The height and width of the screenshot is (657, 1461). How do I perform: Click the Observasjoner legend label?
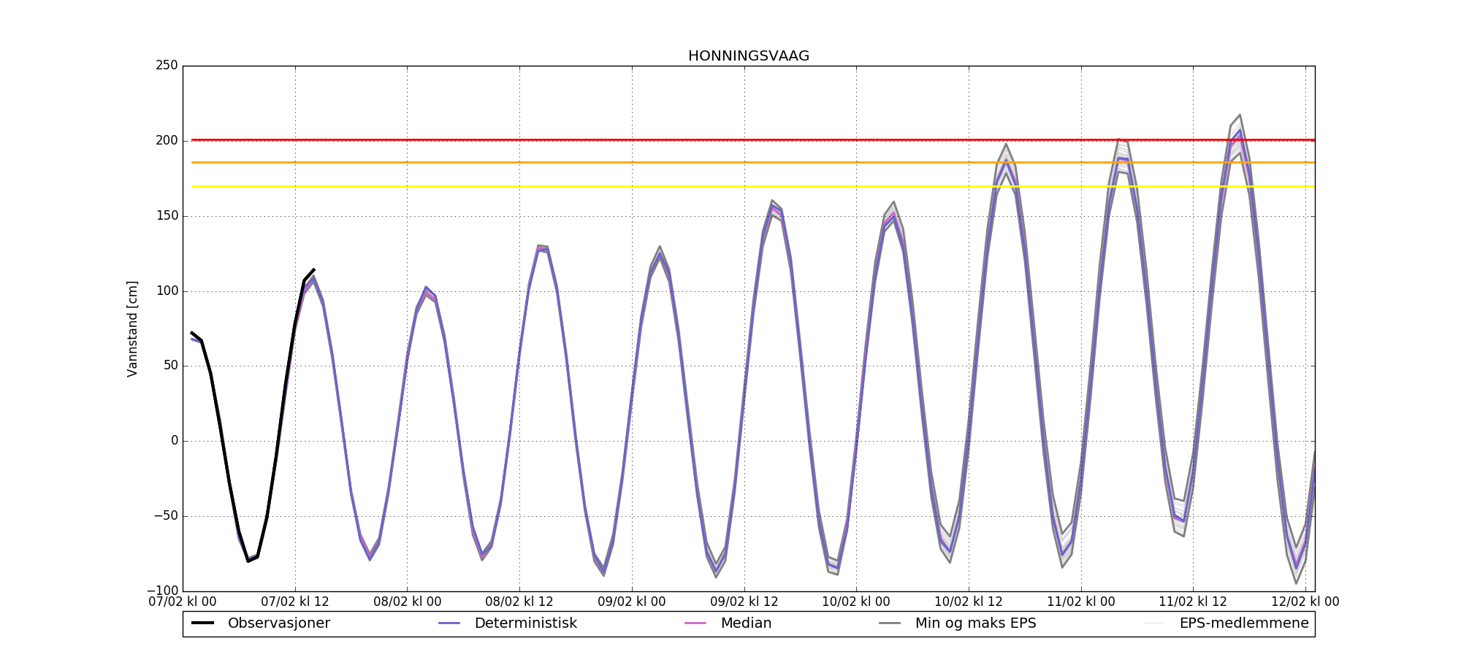[278, 623]
